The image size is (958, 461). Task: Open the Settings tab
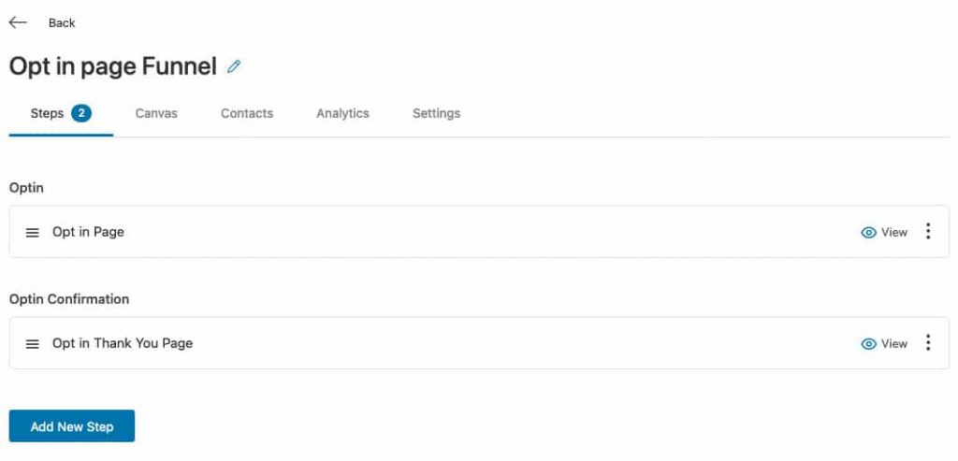coord(436,113)
